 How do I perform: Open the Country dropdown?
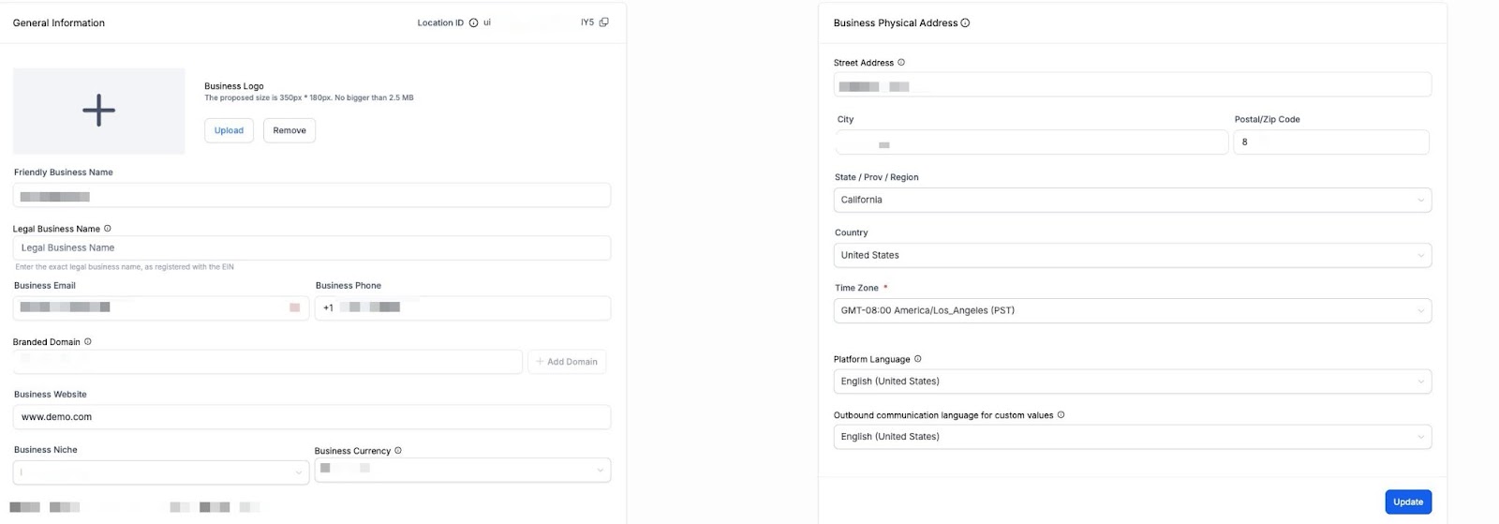click(x=1132, y=255)
